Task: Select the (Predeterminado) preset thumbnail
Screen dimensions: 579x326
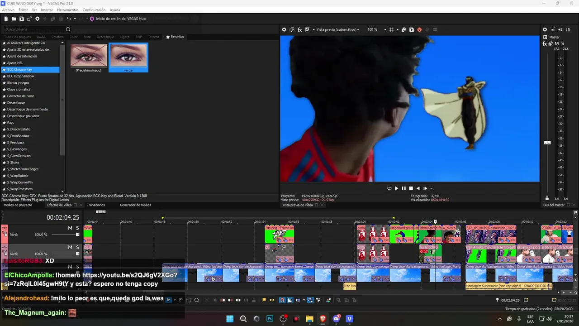Action: tap(89, 55)
